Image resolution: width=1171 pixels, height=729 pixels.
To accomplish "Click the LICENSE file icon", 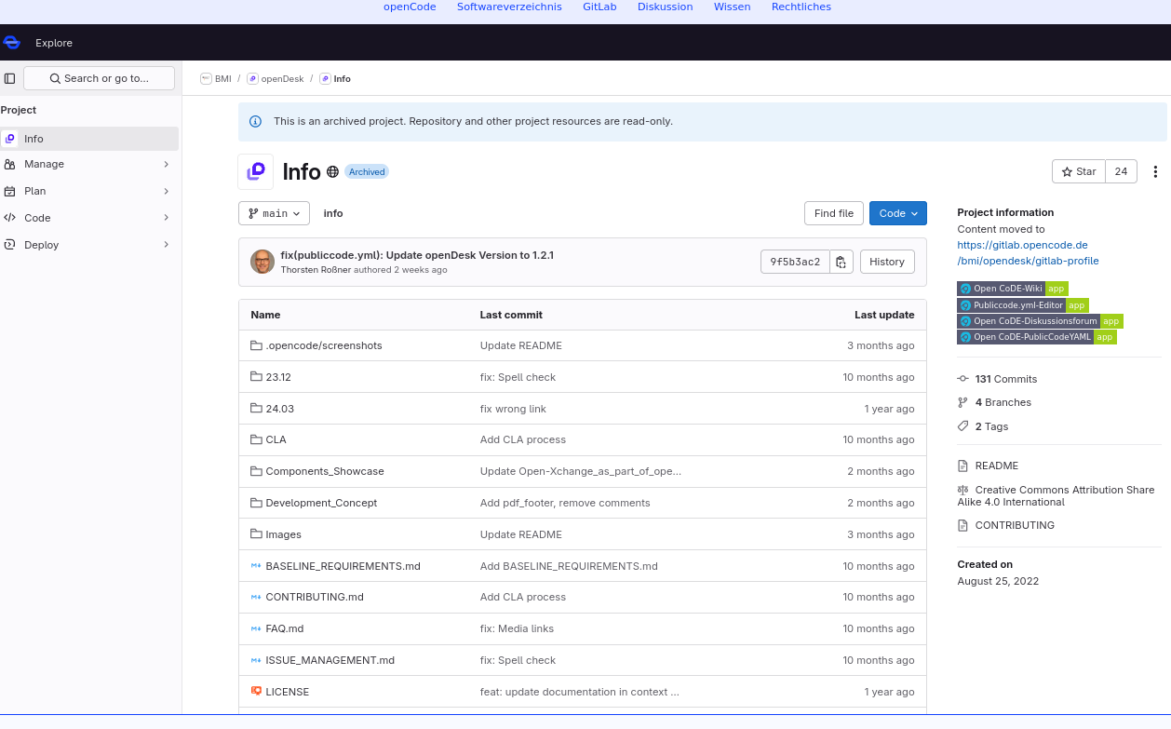I will [x=256, y=691].
